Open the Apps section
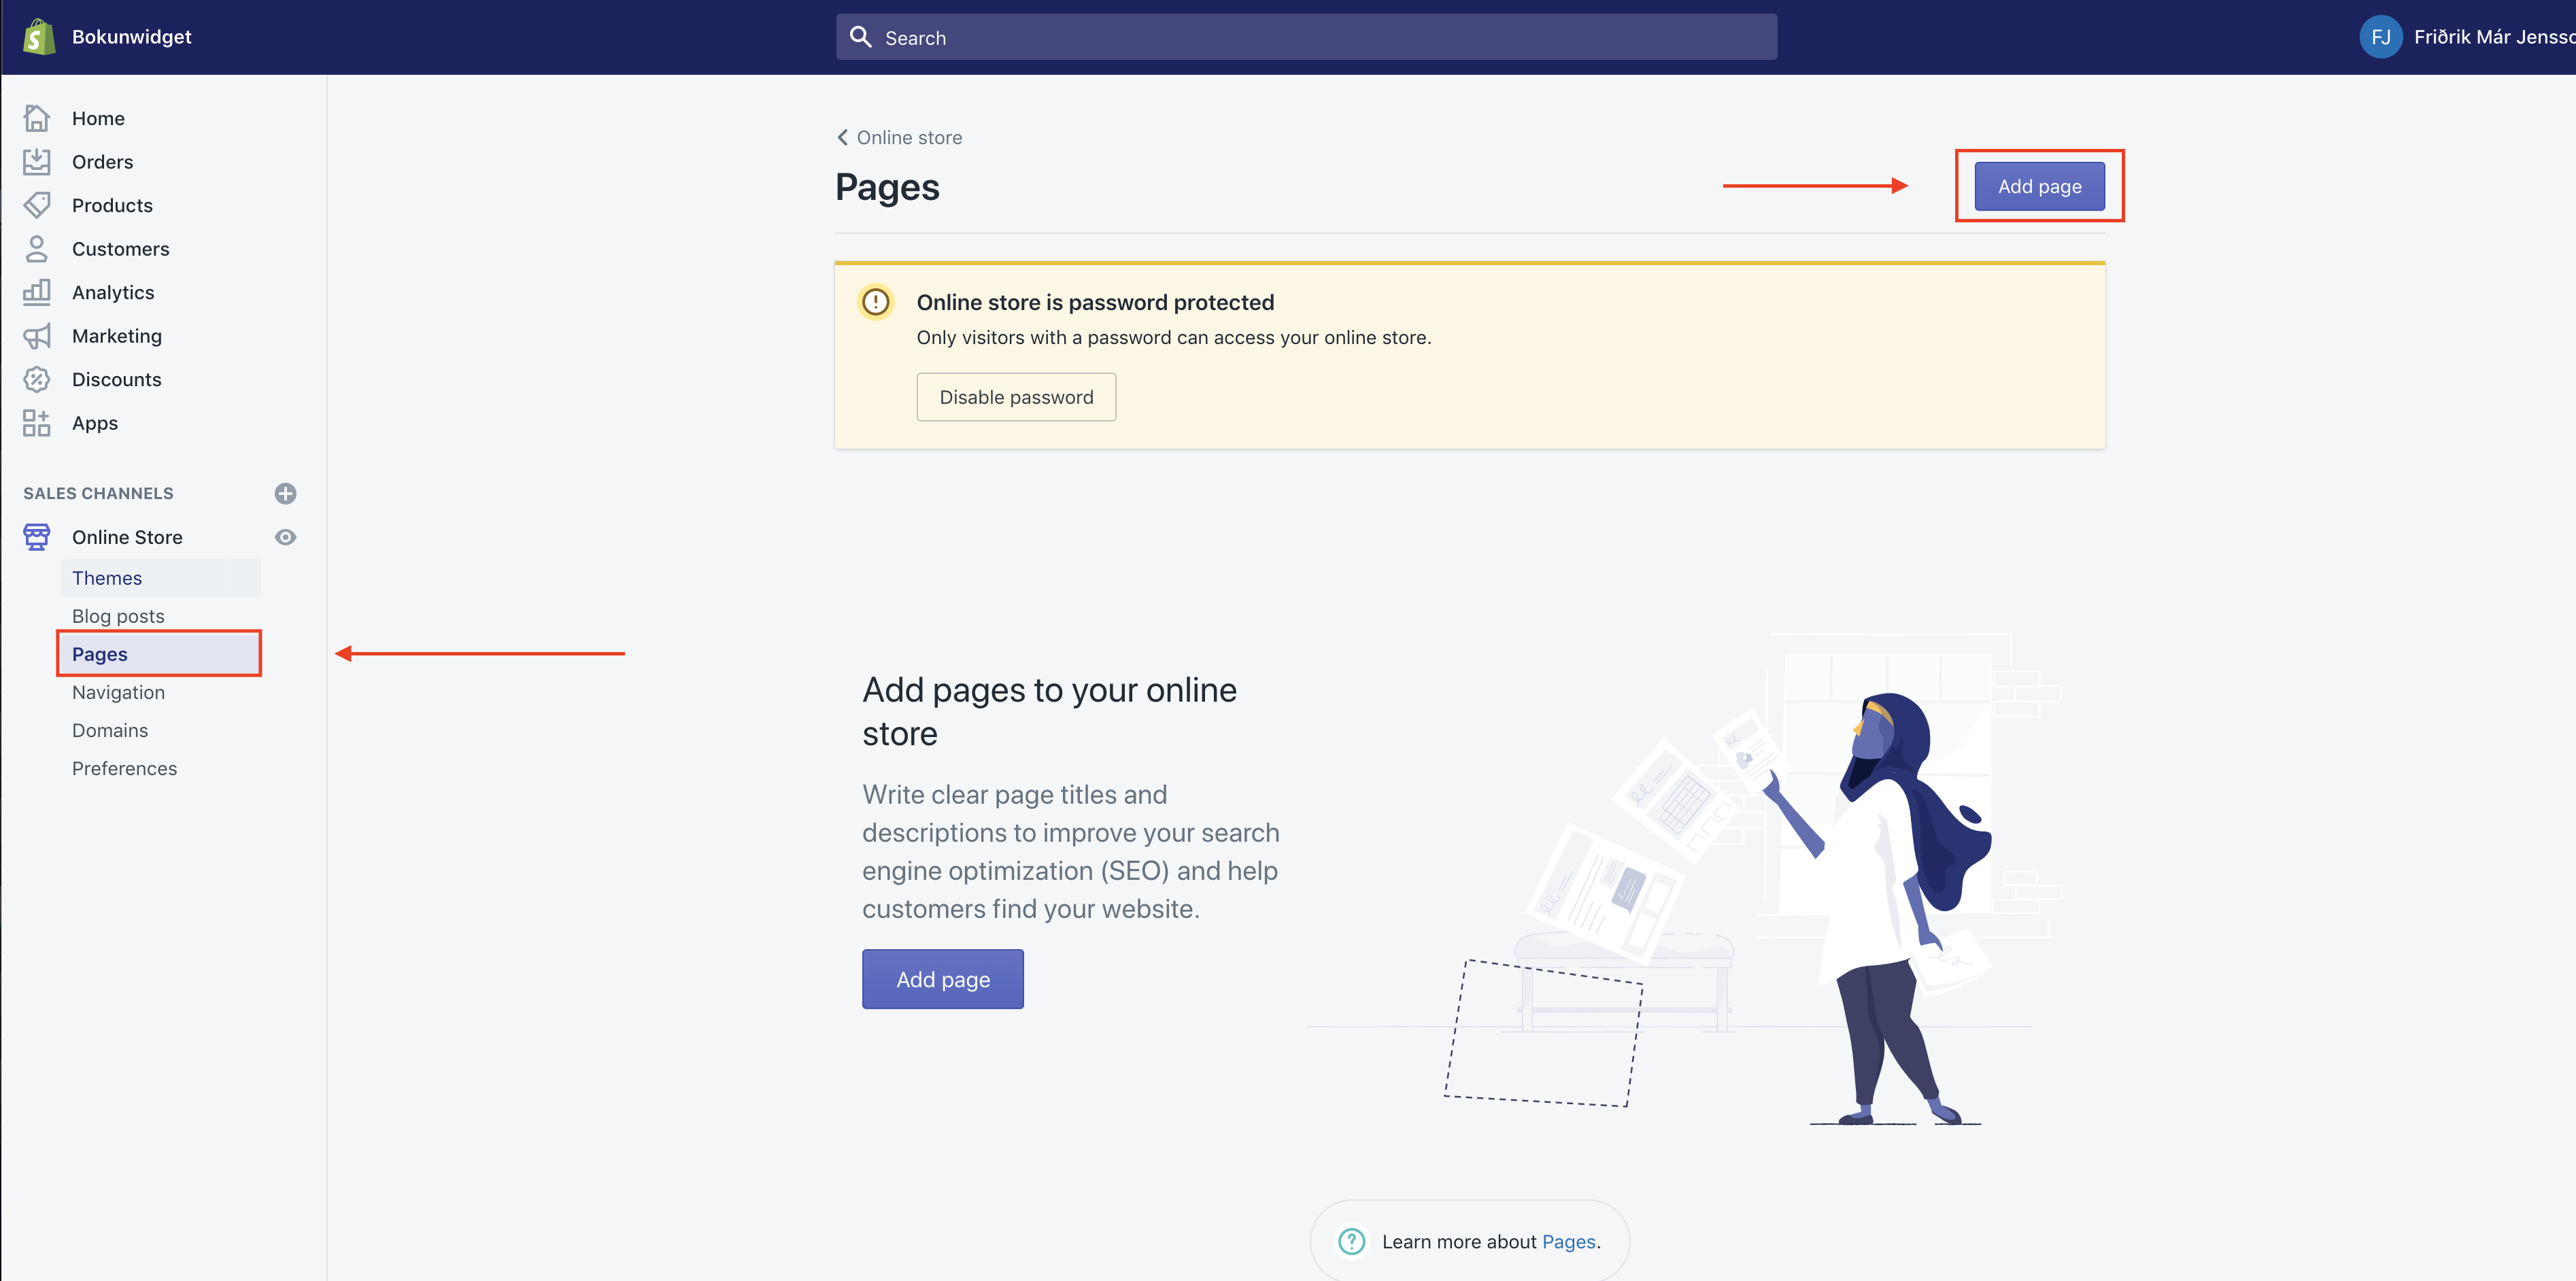The width and height of the screenshot is (2576, 1281). coord(95,423)
